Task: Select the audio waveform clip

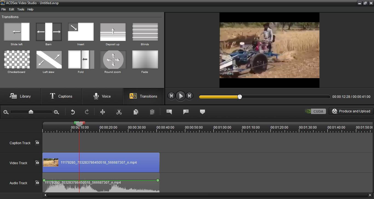Action: pos(101,183)
